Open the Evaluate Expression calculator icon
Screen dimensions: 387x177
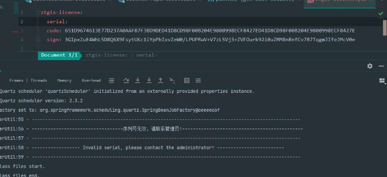pyautogui.click(x=187, y=80)
